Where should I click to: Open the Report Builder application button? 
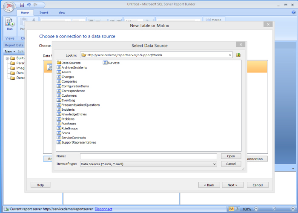point(9,7)
